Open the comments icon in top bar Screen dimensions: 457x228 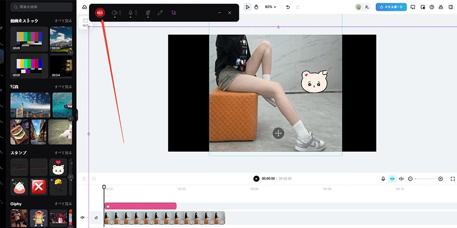pos(423,7)
